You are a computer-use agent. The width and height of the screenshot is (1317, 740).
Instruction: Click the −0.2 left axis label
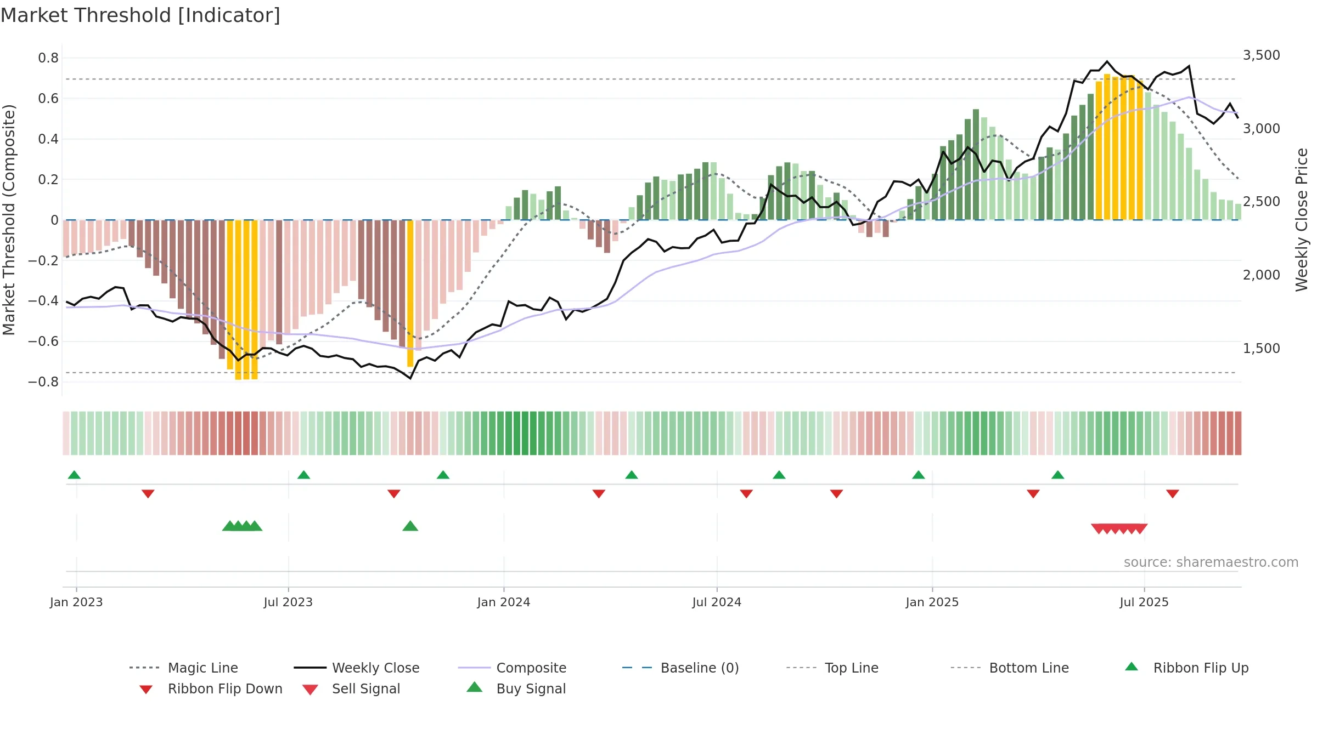43,260
